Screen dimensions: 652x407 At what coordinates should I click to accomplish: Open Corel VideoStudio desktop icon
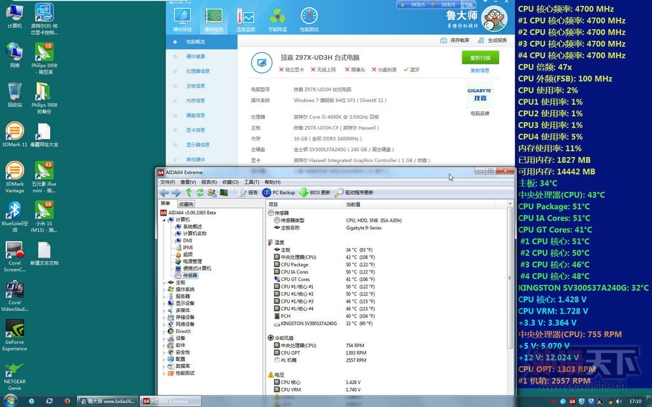pyautogui.click(x=15, y=296)
